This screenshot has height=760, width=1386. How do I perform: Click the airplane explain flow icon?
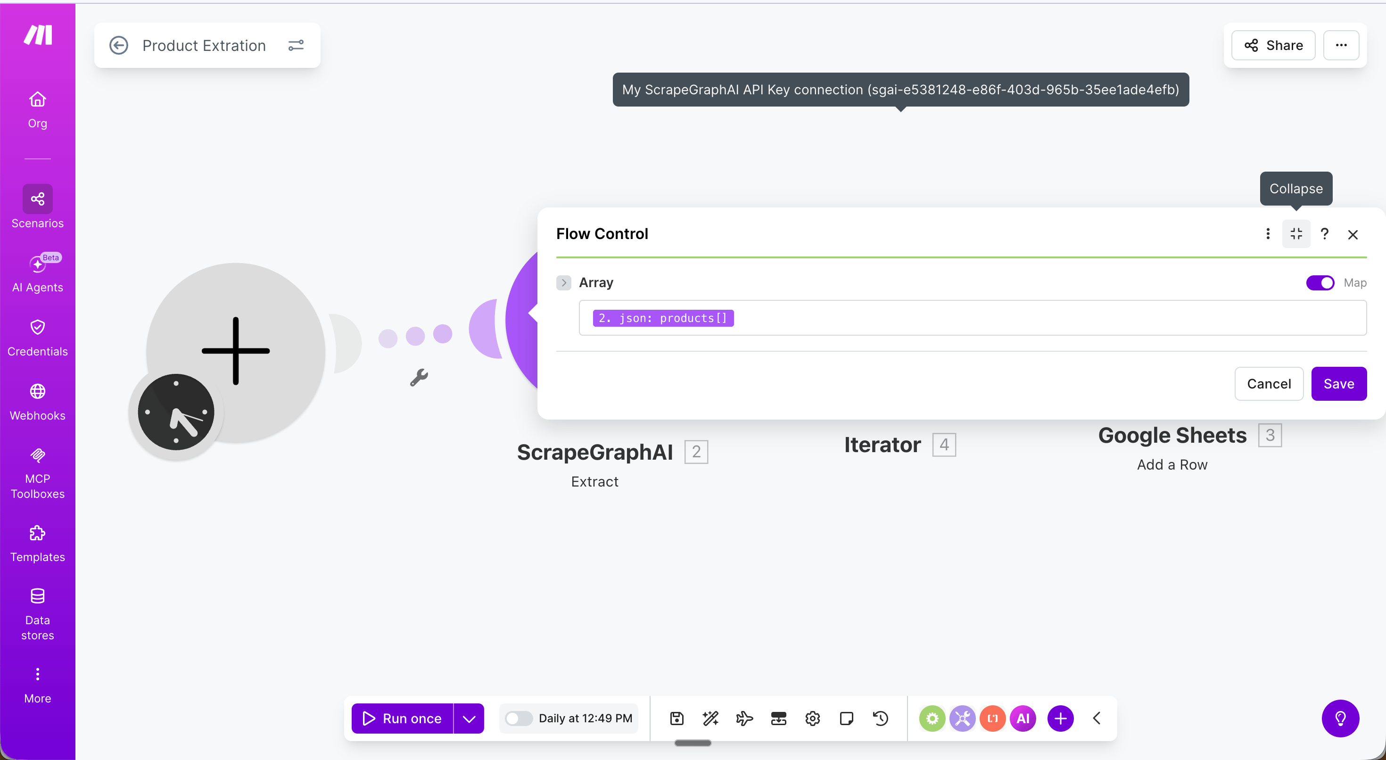pos(745,719)
